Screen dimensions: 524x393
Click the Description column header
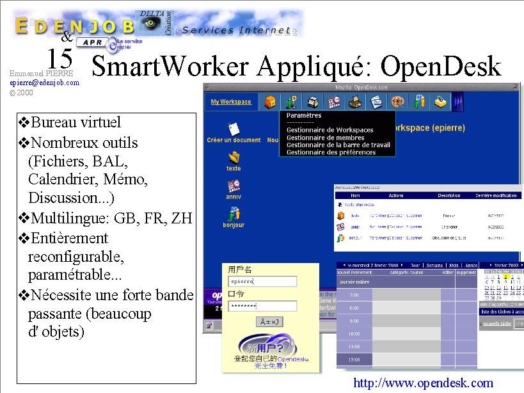(449, 195)
